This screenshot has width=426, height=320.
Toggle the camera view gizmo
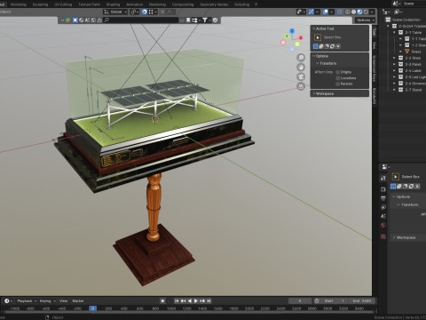301,77
